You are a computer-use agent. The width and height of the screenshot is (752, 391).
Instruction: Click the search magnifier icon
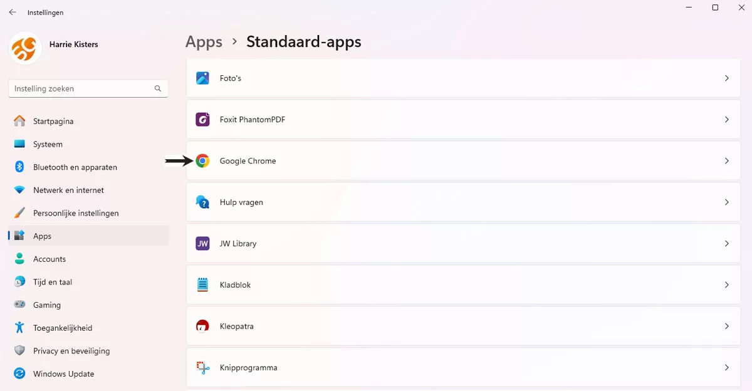pyautogui.click(x=158, y=88)
